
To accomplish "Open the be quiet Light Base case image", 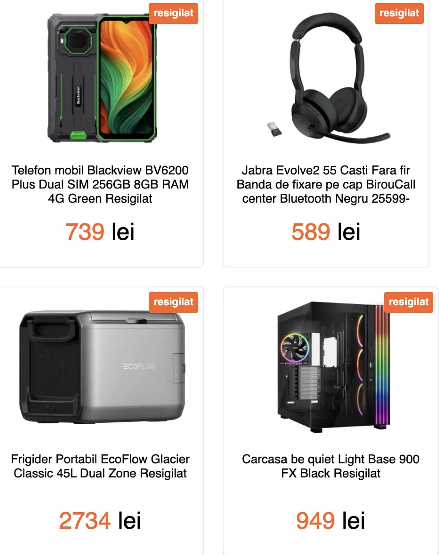I will [x=333, y=367].
